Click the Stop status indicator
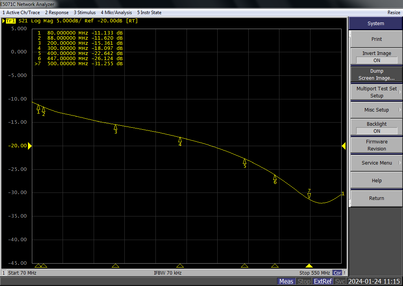Screen dimensions: 403x286 [304, 281]
